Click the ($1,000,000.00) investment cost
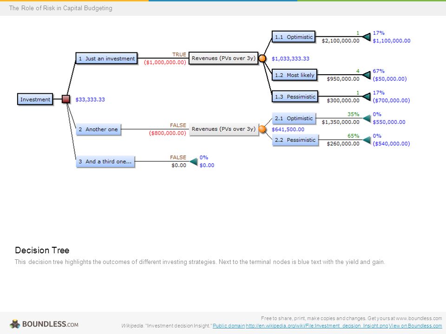The image size is (446, 334). coord(165,62)
